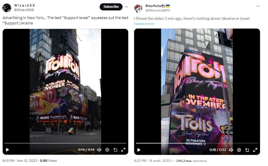
Task: Subscribe to WizardSX
Action: (111, 7)
